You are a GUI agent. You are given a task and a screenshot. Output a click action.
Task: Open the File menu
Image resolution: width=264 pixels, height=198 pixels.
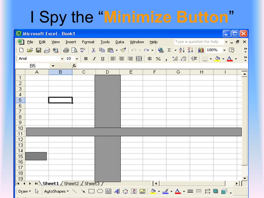click(30, 42)
